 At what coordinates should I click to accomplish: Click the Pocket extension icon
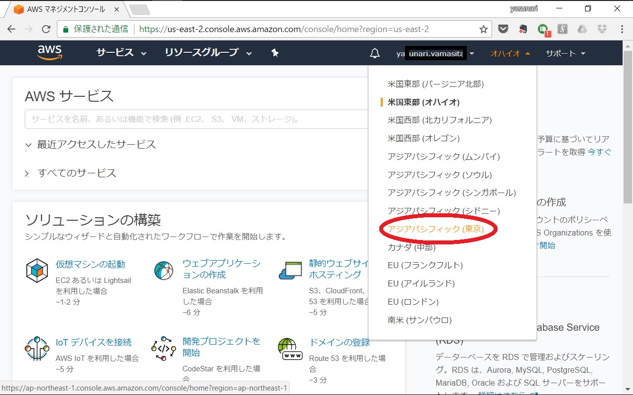click(503, 29)
